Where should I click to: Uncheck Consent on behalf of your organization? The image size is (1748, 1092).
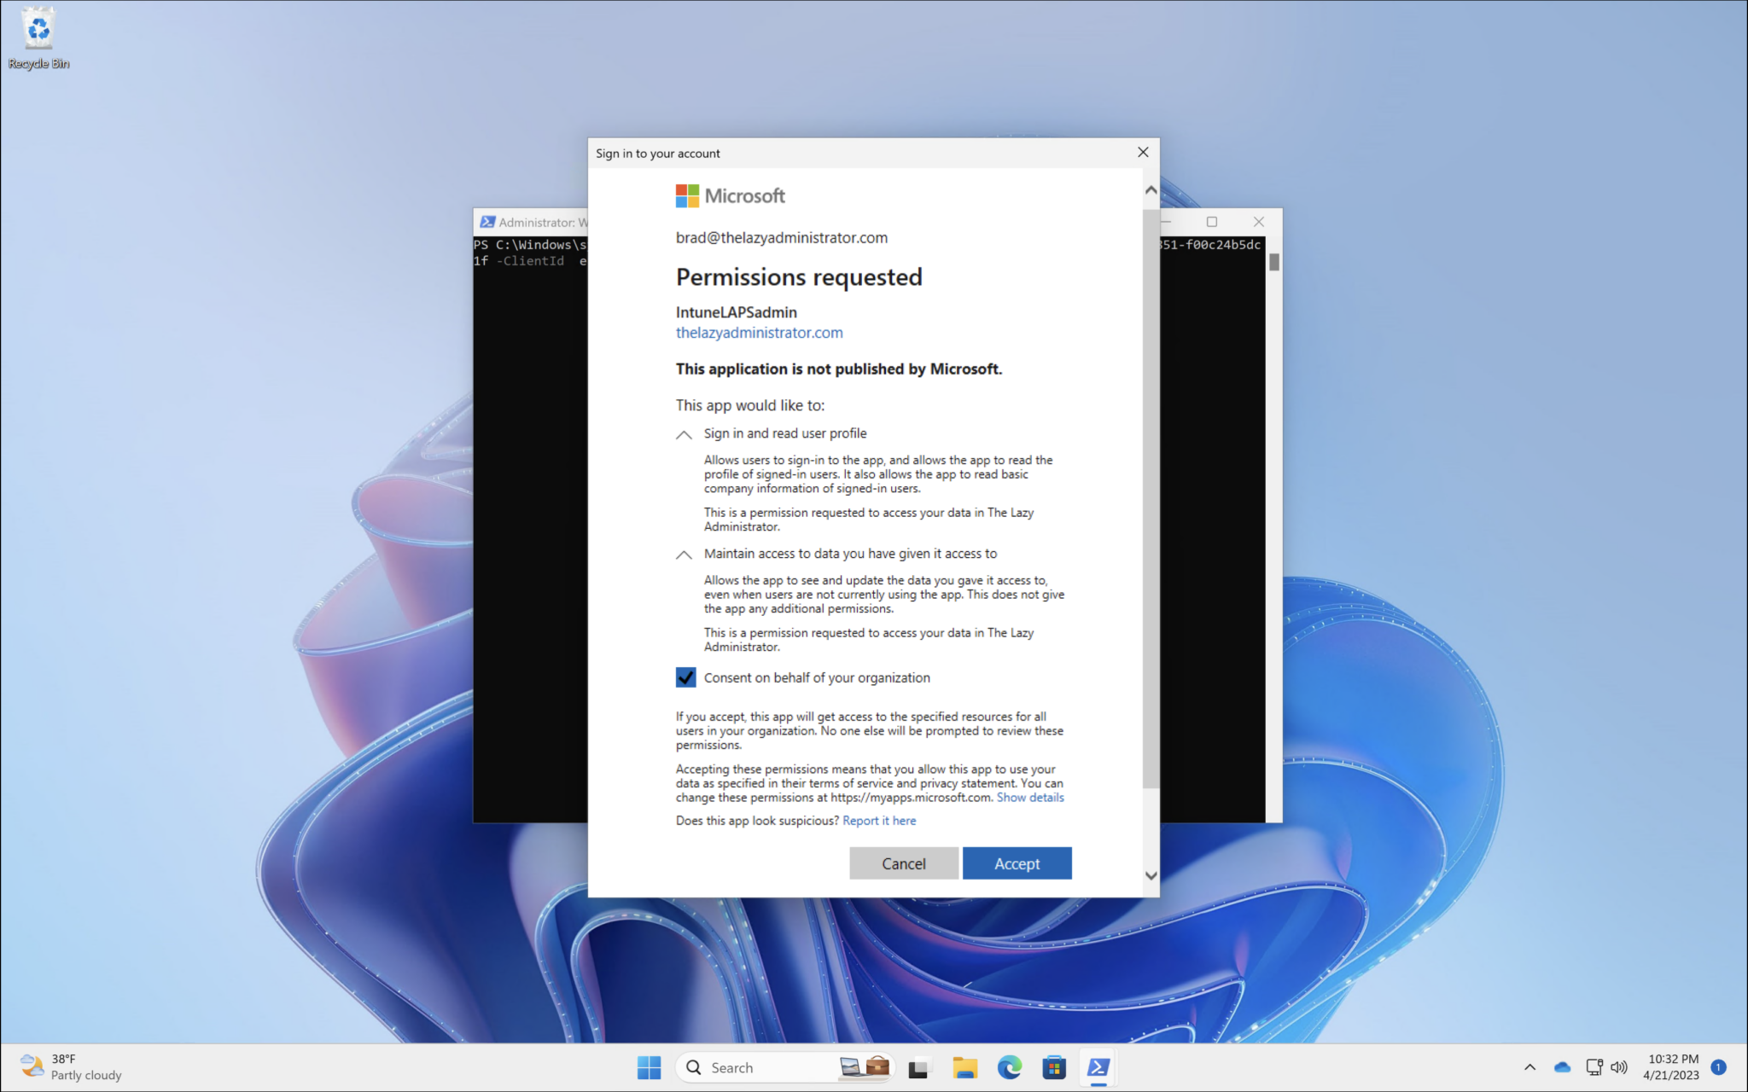pyautogui.click(x=685, y=677)
